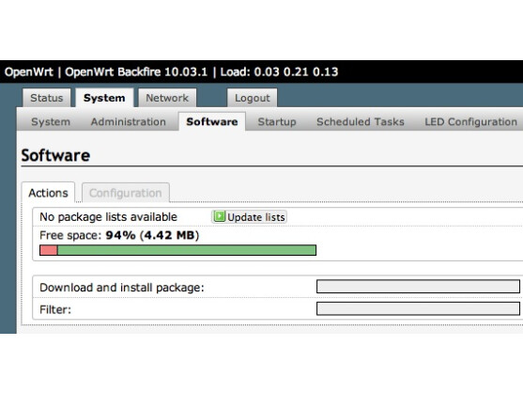
Task: Focus the Download and install package field
Action: [x=418, y=287]
